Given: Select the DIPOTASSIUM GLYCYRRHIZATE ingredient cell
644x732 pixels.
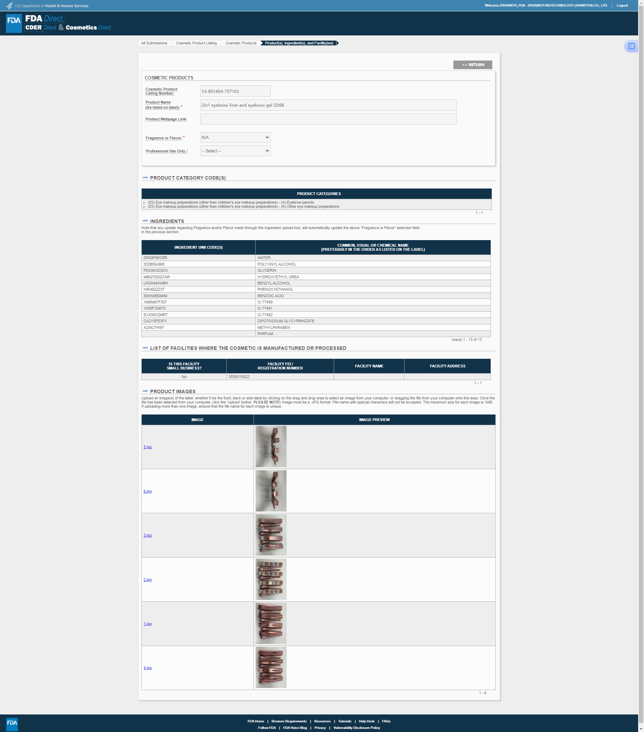Looking at the screenshot, I should click(373, 321).
